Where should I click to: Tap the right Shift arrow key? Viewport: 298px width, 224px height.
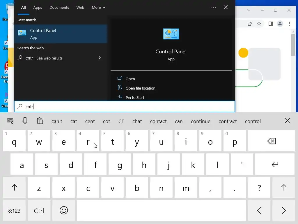(x=283, y=188)
